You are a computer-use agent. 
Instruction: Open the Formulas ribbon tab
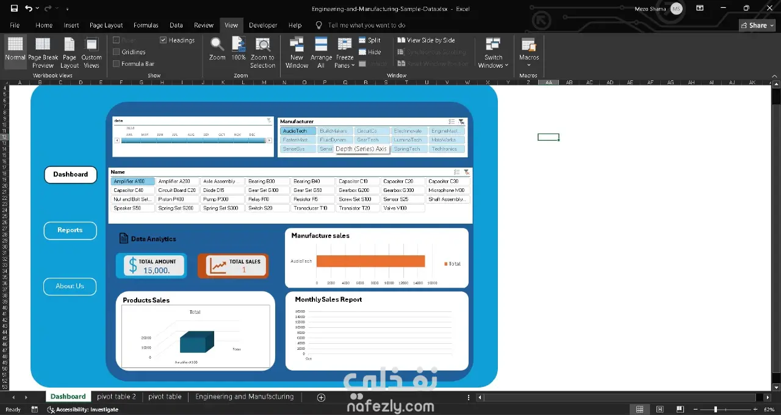pyautogui.click(x=146, y=26)
